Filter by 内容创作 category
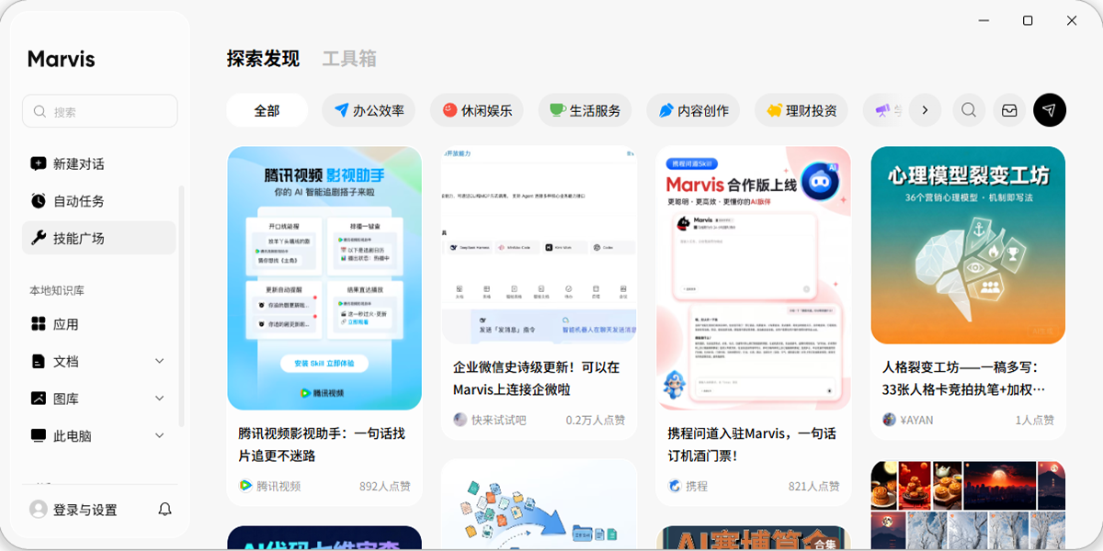1103x551 pixels. [x=694, y=110]
